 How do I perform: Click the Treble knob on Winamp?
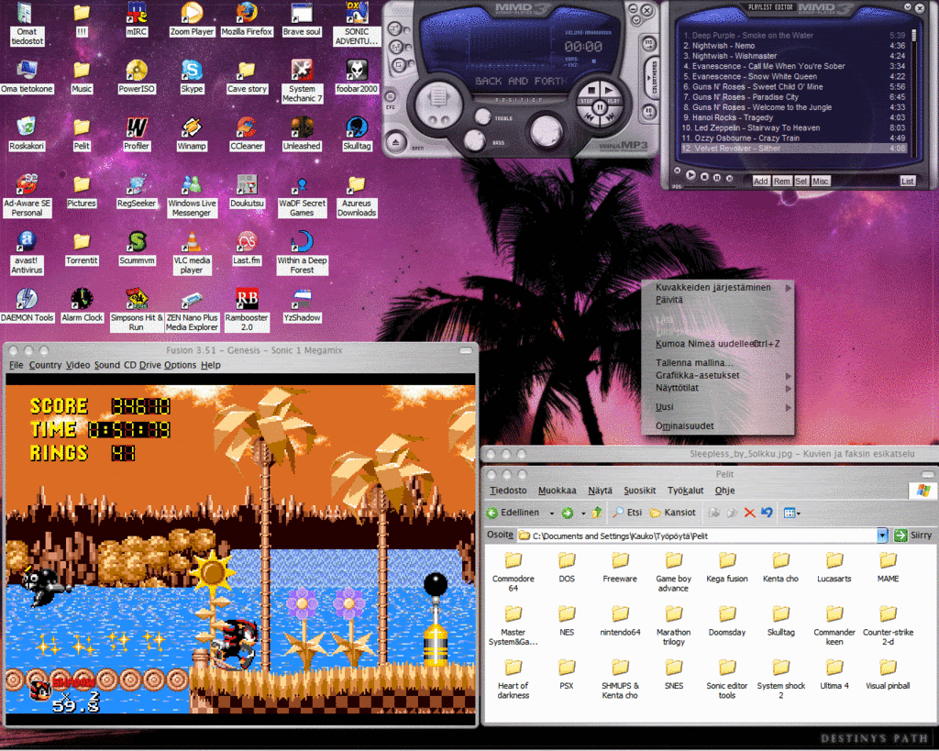tap(482, 116)
